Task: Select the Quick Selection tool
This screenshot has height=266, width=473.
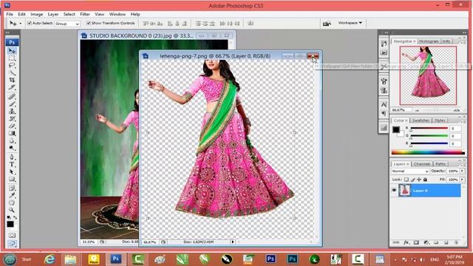Action: pyautogui.click(x=12, y=72)
